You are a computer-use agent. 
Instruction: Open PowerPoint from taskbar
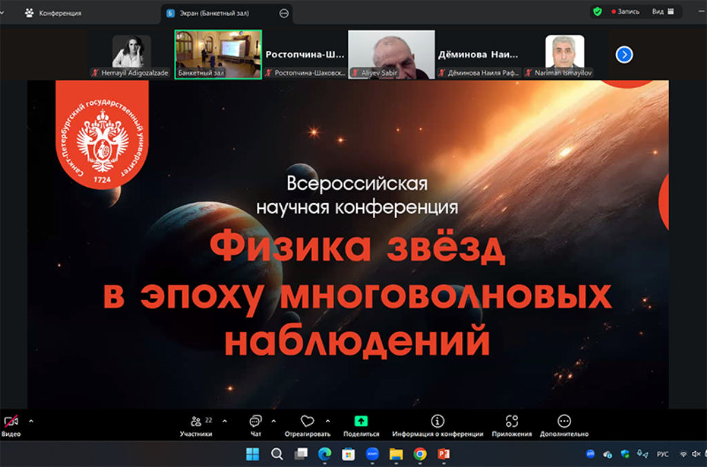444,455
